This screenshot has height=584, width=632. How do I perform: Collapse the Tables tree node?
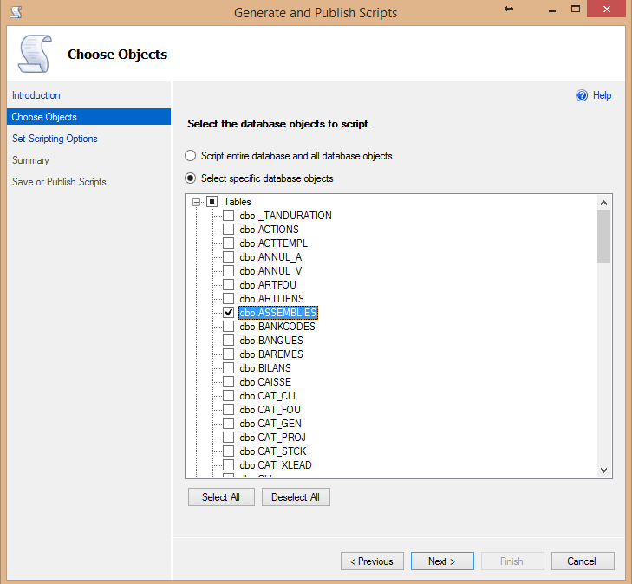click(197, 202)
